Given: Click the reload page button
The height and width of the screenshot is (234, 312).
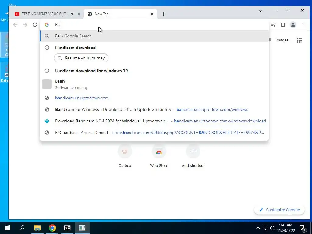Looking at the screenshot, I should click(35, 25).
